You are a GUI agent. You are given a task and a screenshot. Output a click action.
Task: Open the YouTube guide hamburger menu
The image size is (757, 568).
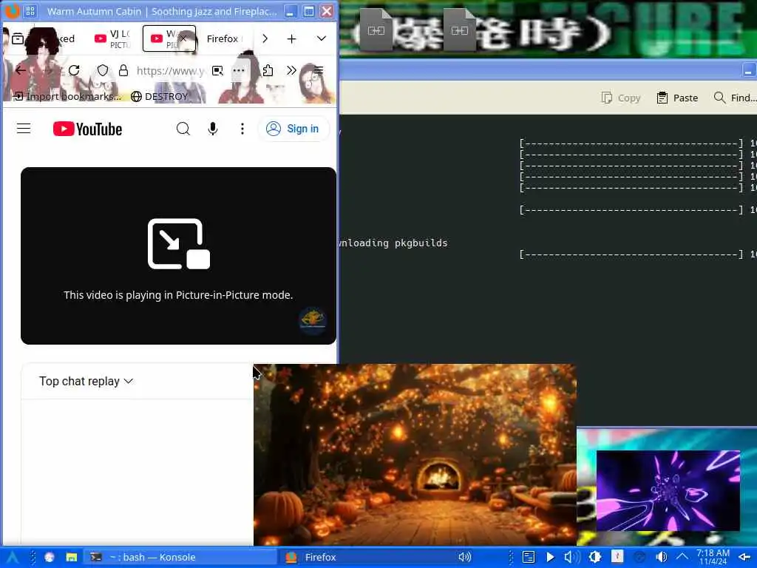(x=24, y=129)
